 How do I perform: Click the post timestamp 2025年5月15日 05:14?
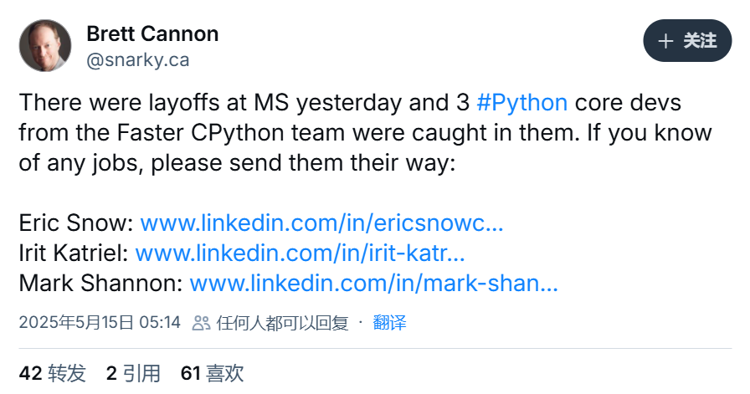[100, 323]
